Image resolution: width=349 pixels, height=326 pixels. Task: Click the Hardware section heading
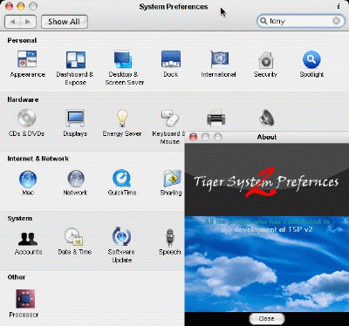pos(23,99)
